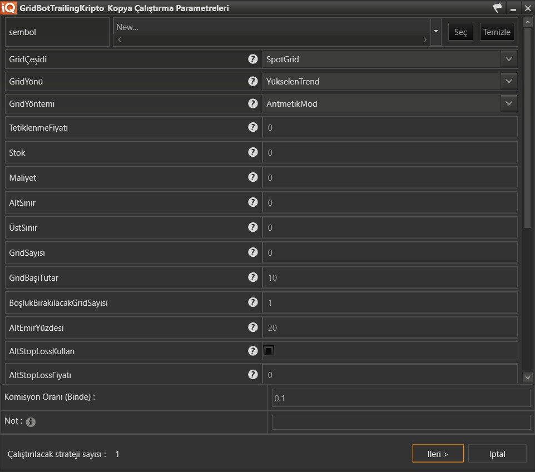The width and height of the screenshot is (535, 472).
Task: Click the Çalıştırılacak strateji sayısı text
Action: click(57, 454)
